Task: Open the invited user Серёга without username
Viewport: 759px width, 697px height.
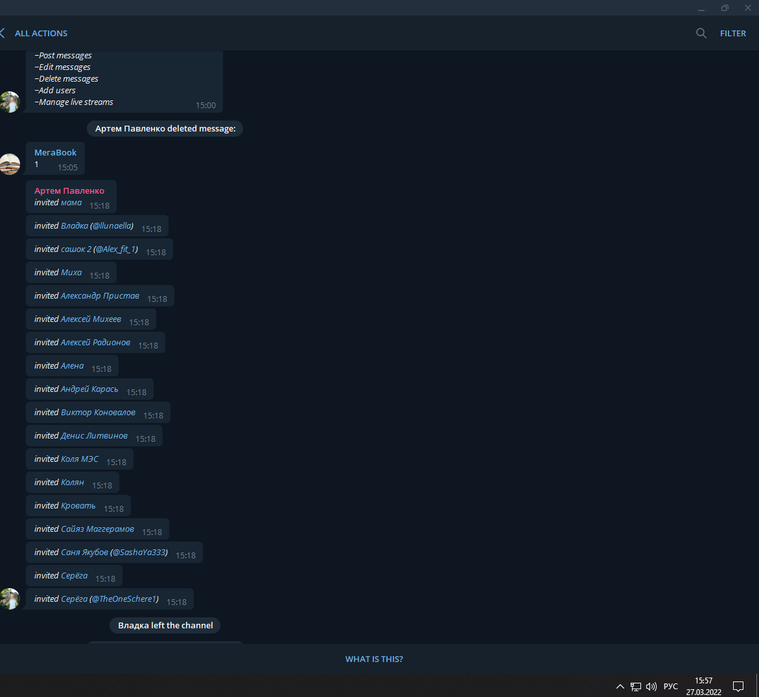Action: click(x=74, y=576)
